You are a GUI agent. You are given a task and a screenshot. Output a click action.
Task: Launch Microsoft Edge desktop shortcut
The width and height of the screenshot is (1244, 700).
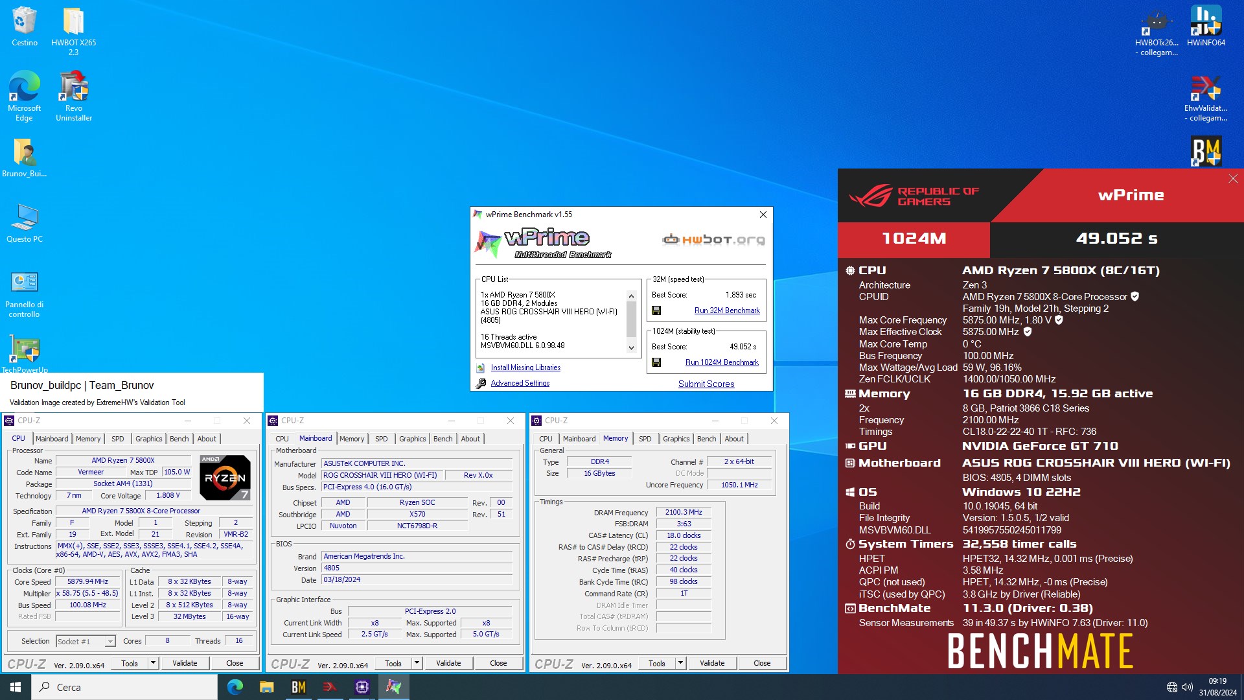click(24, 96)
